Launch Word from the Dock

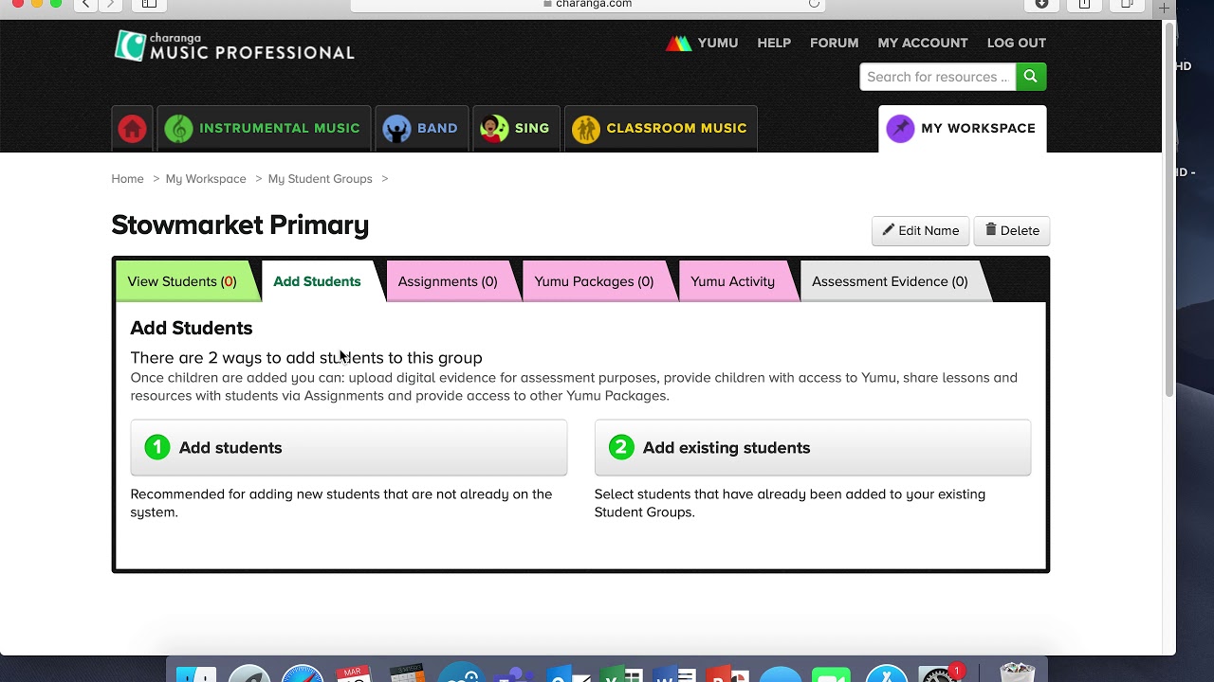point(674,673)
